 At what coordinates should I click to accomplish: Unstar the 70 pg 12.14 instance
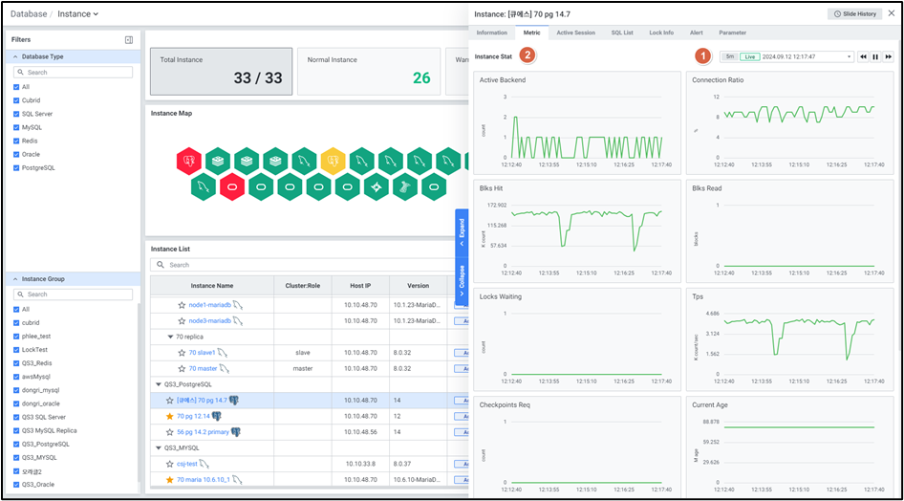[169, 417]
